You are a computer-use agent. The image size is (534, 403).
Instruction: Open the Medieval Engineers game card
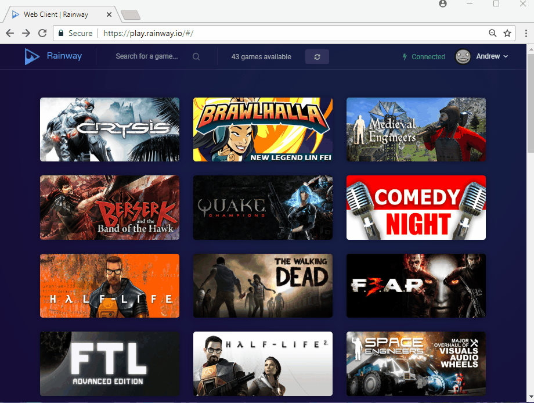click(416, 129)
